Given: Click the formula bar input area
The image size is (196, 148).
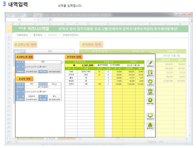Looking at the screenshot, I should coord(121,20).
